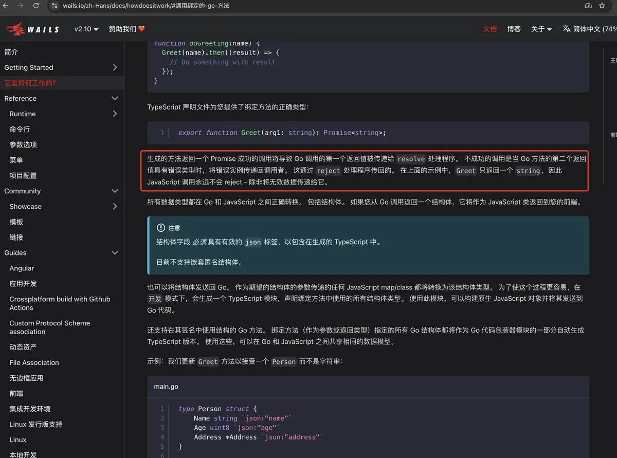
Task: Bookmark this page with the star icon
Action: (x=602, y=6)
